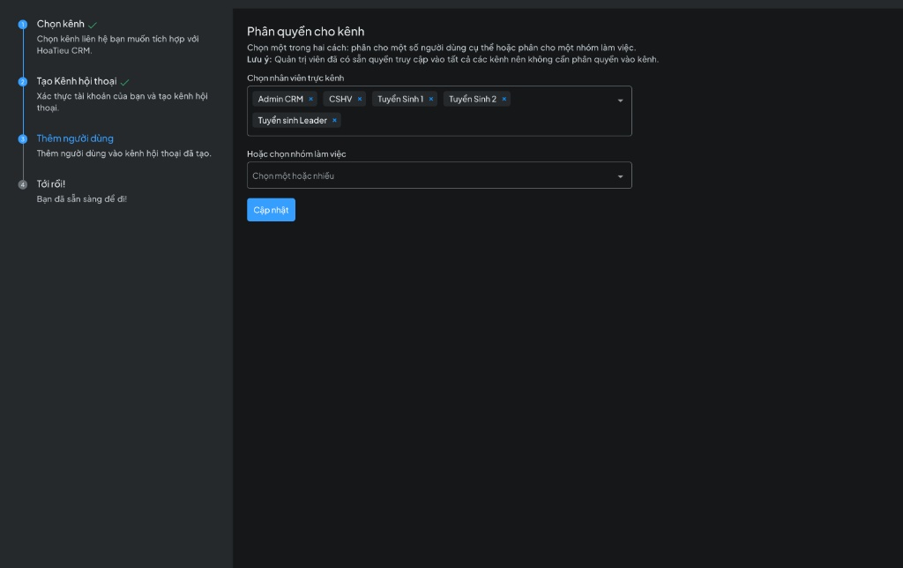The height and width of the screenshot is (568, 903).
Task: Remove the Admin CRM tag
Action: pos(310,100)
